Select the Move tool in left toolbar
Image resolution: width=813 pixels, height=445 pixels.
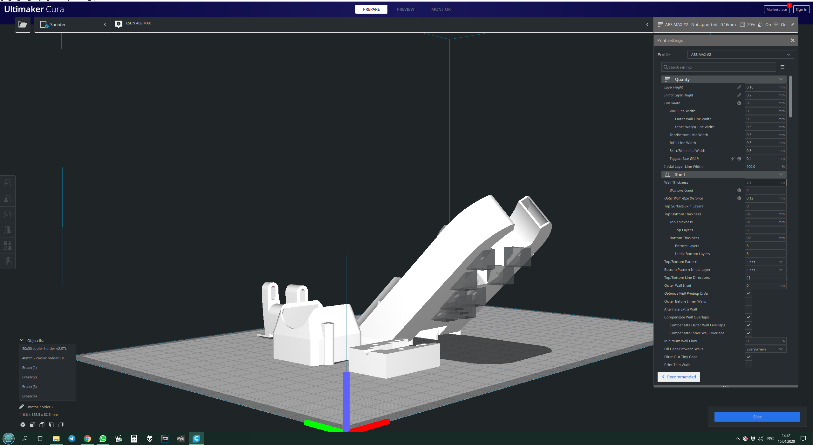pos(8,183)
